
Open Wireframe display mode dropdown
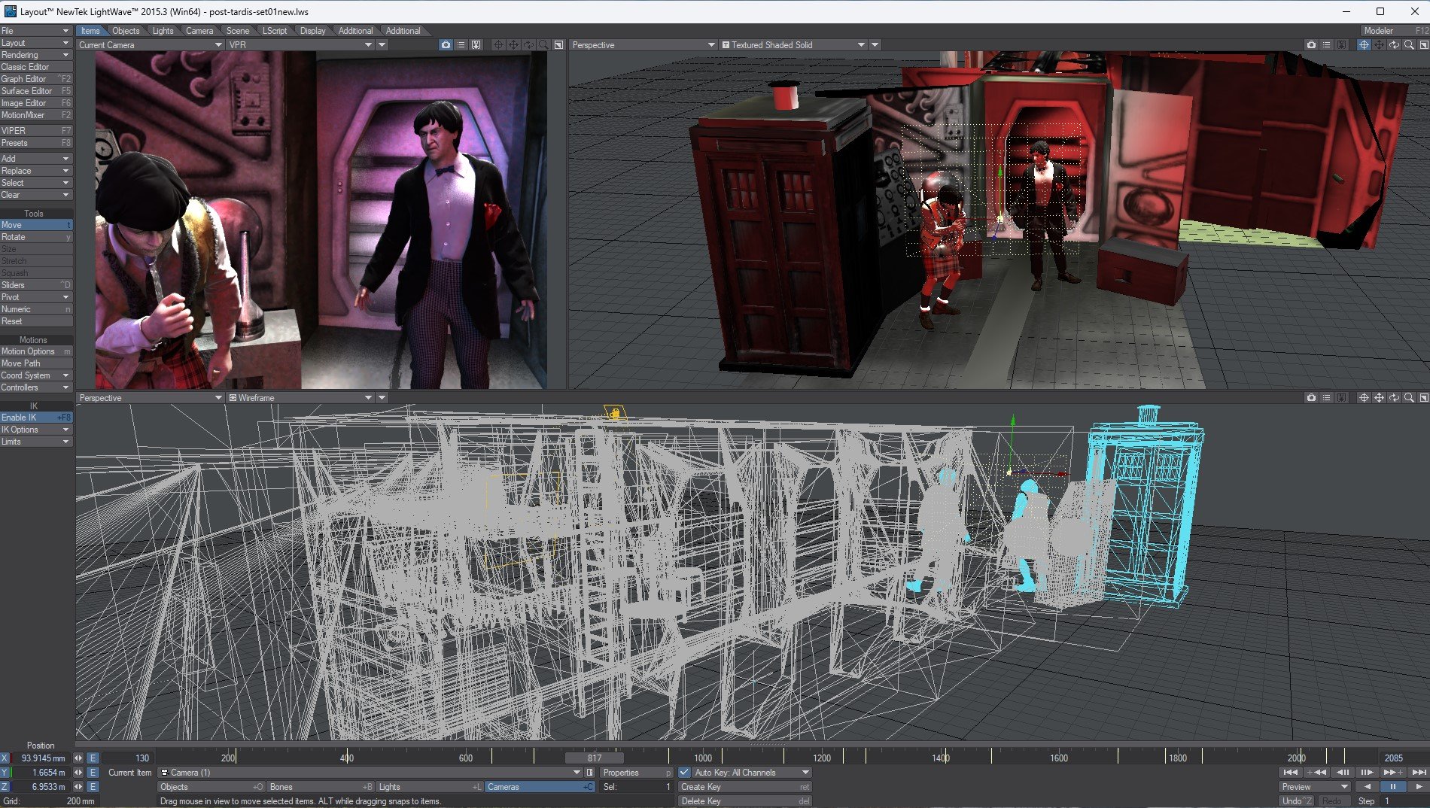[300, 398]
